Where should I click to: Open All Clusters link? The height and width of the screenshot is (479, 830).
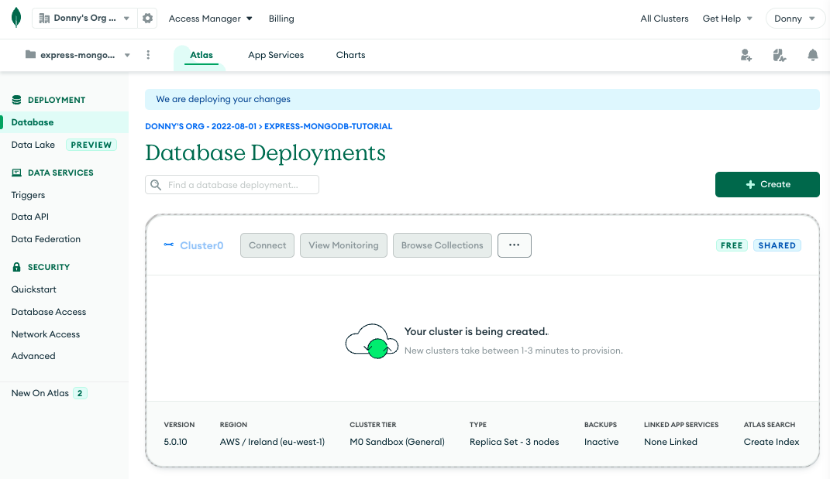(664, 19)
